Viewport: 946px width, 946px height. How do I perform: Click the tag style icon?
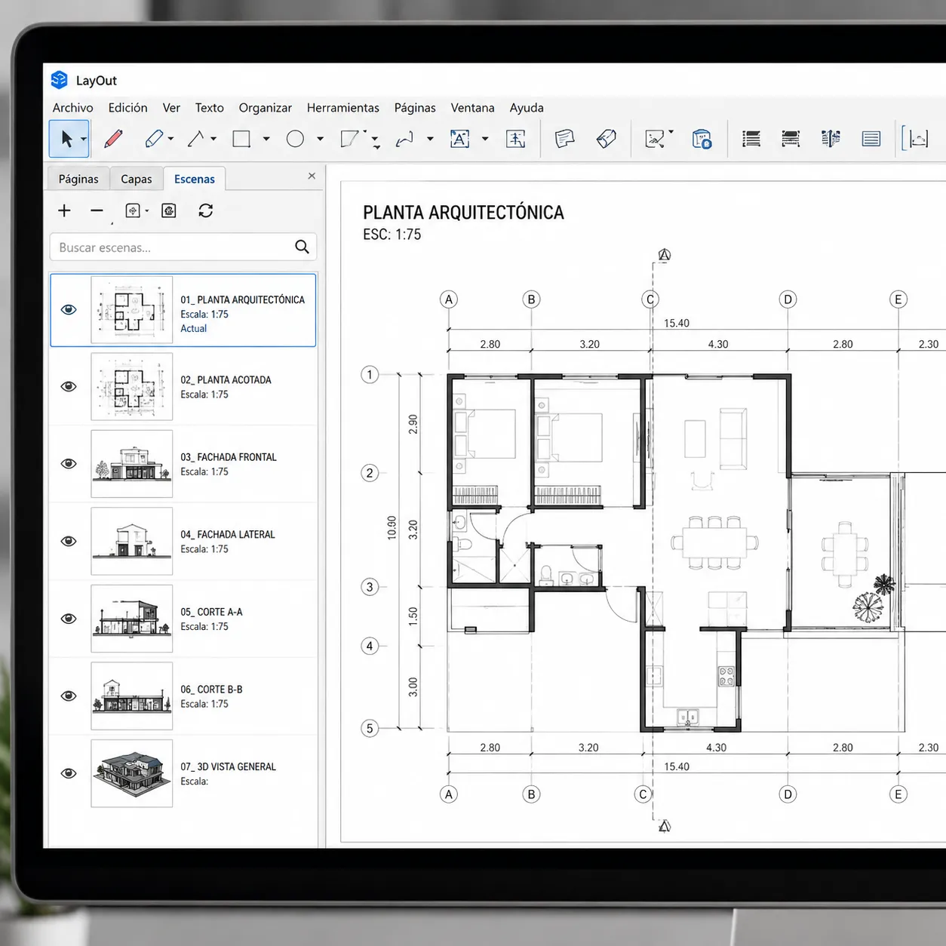[x=606, y=139]
